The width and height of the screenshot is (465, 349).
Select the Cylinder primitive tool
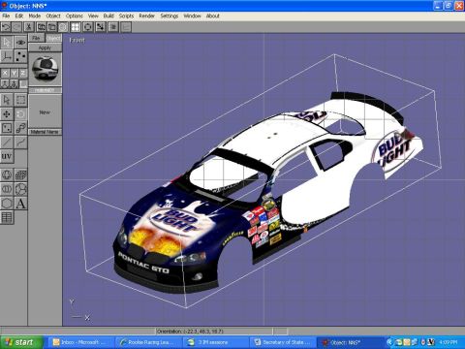pyautogui.click(x=7, y=189)
